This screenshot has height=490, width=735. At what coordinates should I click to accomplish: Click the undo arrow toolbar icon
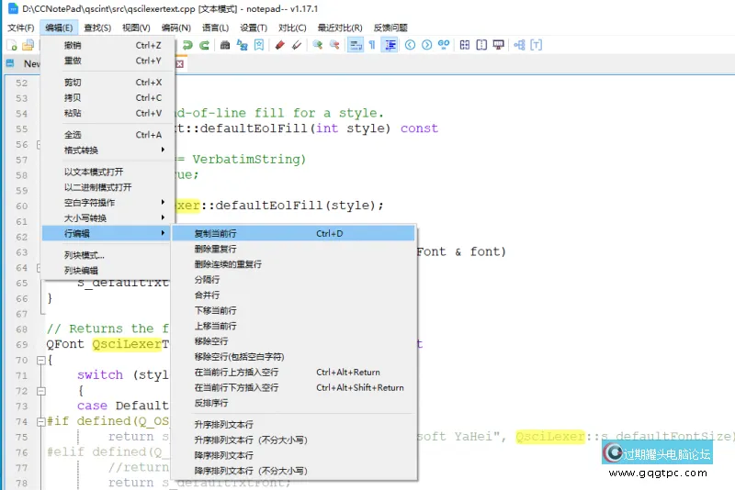click(x=187, y=45)
